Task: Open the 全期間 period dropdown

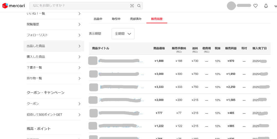Action: pyautogui.click(x=123, y=34)
